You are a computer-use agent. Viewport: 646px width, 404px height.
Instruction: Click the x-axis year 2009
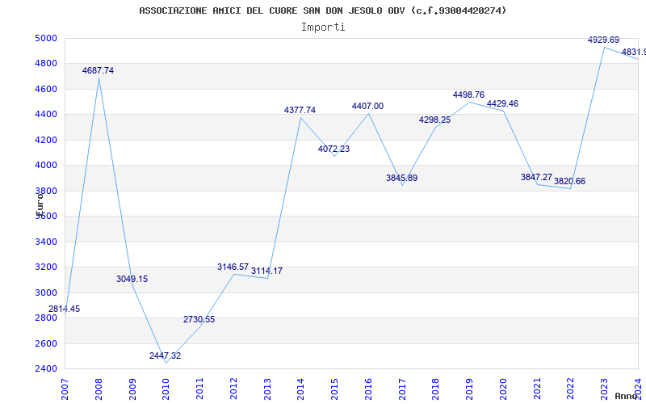132,389
